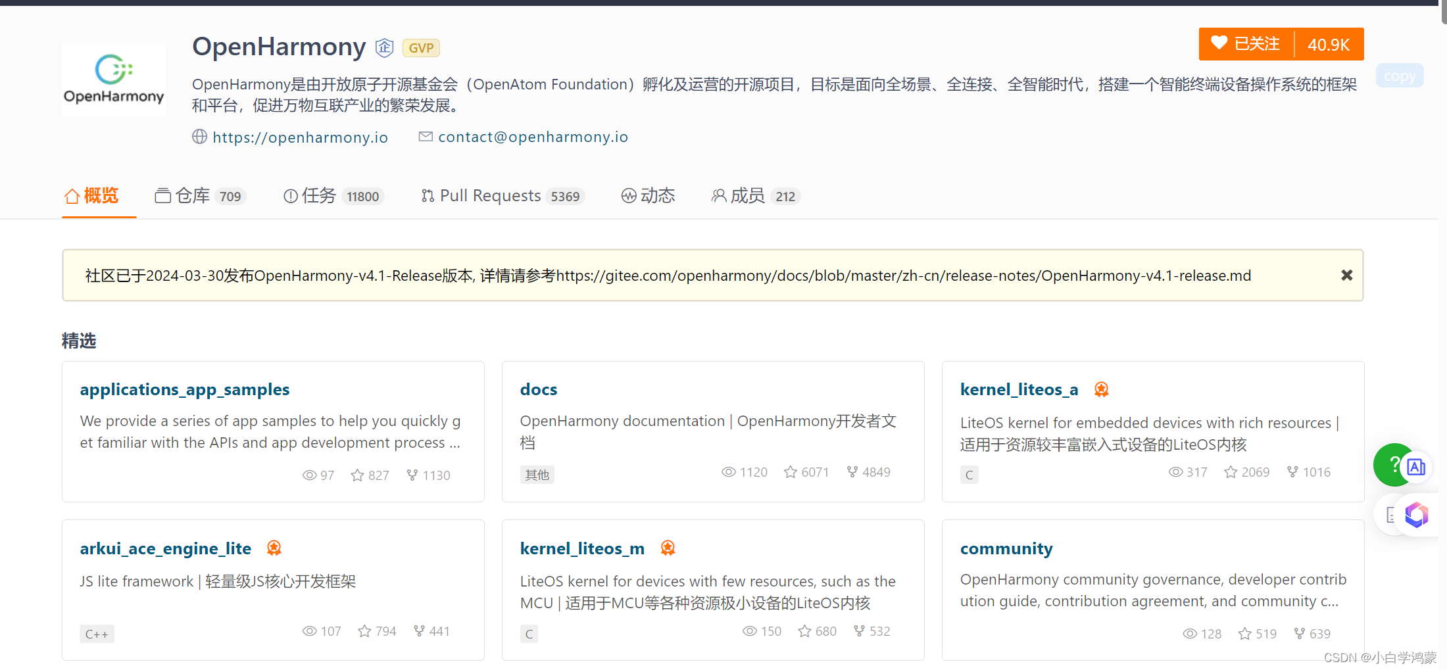
Task: Click the C++ tag on arkui_ace_engine_lite
Action: pyautogui.click(x=97, y=634)
